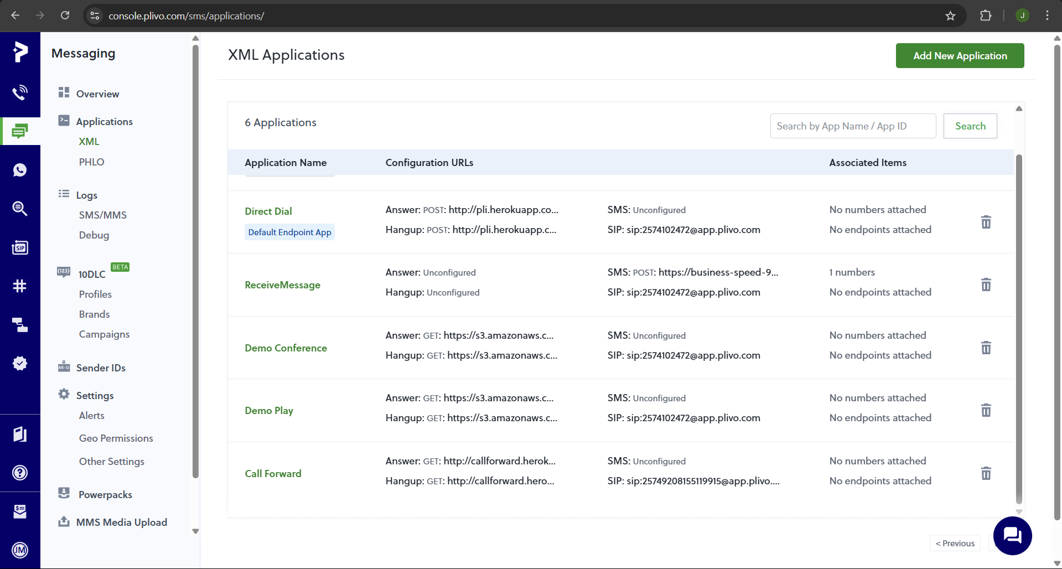Delete the Direct Dial application
The width and height of the screenshot is (1062, 569).
(986, 222)
